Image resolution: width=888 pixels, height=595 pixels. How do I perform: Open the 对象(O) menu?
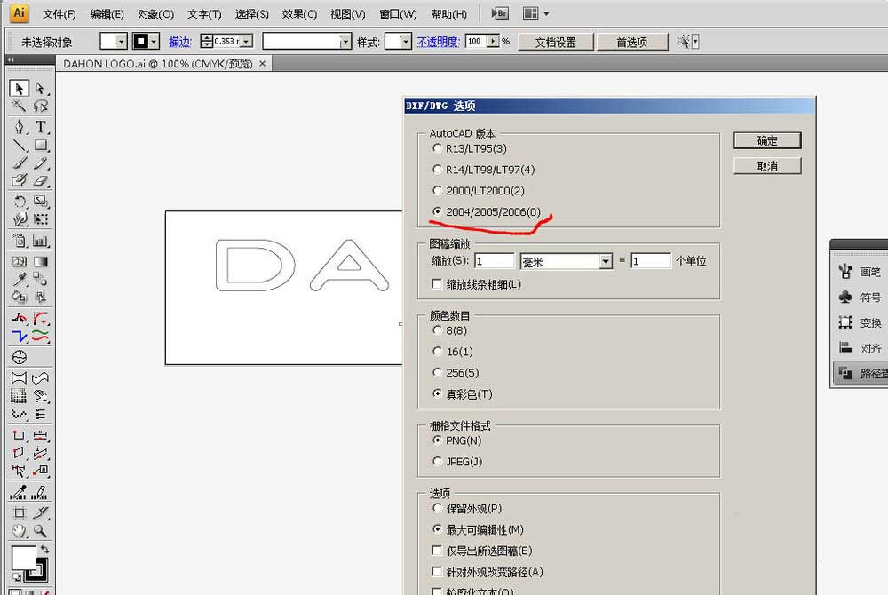[x=156, y=14]
